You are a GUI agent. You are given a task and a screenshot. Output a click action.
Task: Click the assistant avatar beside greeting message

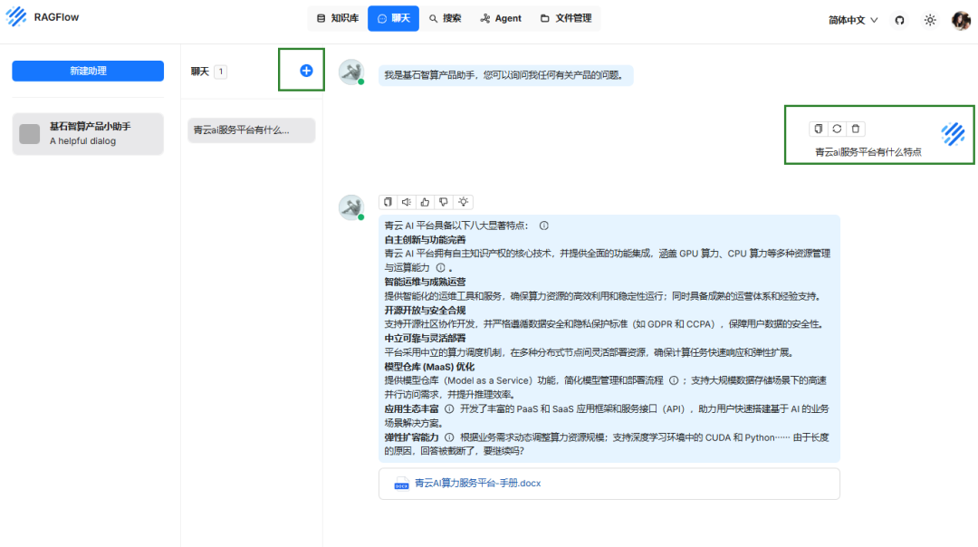point(351,72)
